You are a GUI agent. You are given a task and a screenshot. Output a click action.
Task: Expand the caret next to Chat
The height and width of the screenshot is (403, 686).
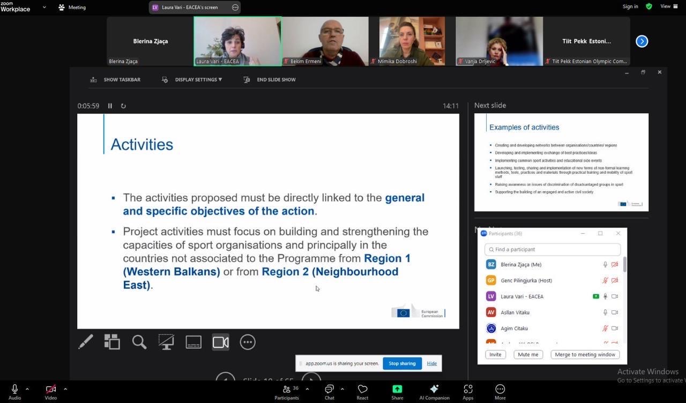[342, 389]
